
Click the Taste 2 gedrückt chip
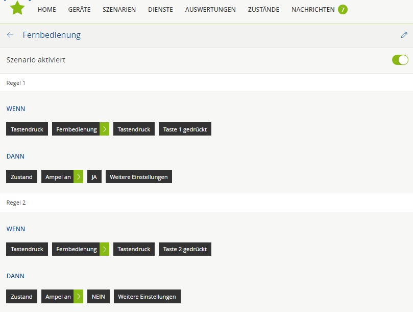(x=185, y=249)
